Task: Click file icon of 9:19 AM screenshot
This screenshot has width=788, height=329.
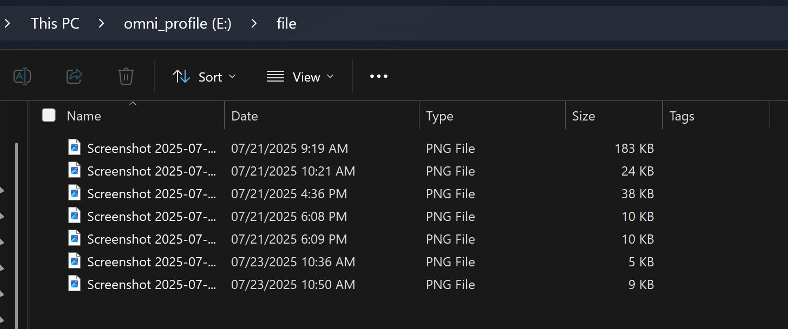Action: coord(74,148)
